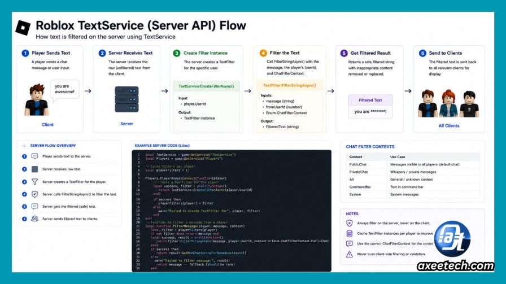Screen dimensions: 506x284
Task: Select the "All" context table cell
Action: coord(351,180)
